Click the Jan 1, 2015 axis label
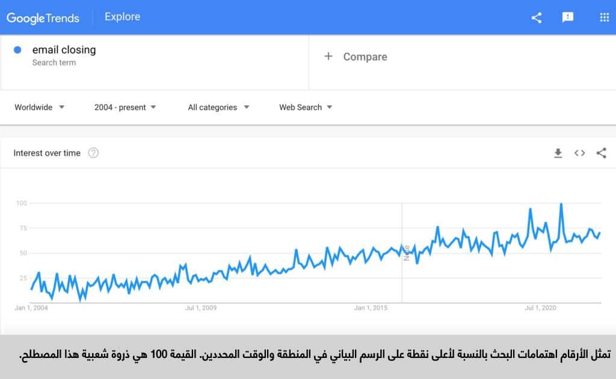Image resolution: width=616 pixels, height=379 pixels. (x=371, y=308)
